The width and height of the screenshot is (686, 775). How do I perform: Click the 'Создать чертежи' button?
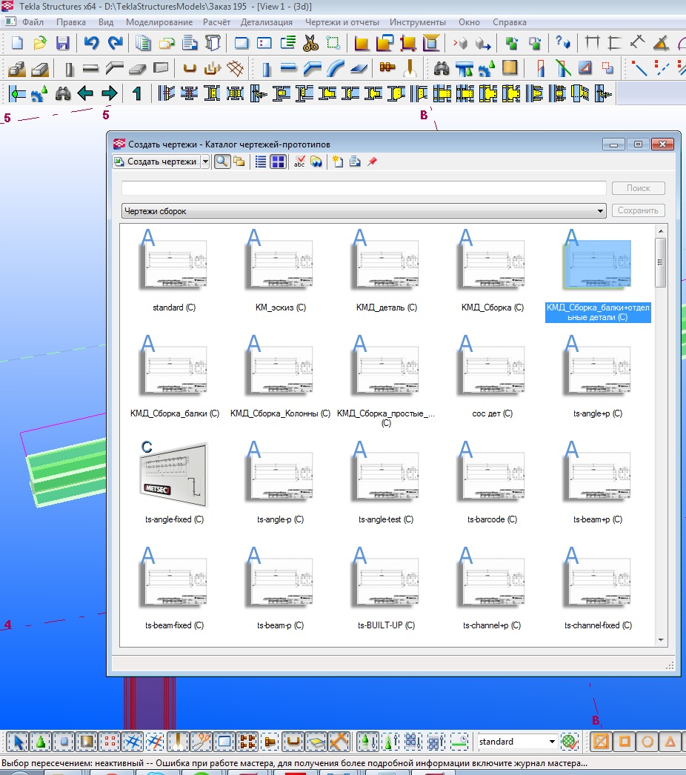156,162
